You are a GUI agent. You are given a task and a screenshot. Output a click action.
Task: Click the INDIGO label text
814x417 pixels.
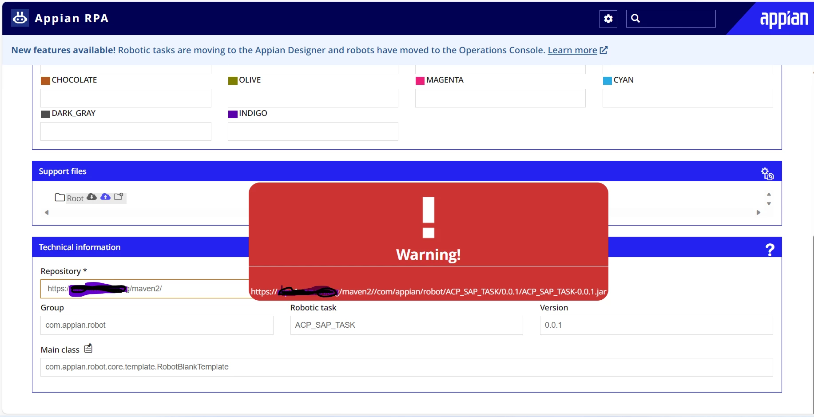pyautogui.click(x=253, y=113)
